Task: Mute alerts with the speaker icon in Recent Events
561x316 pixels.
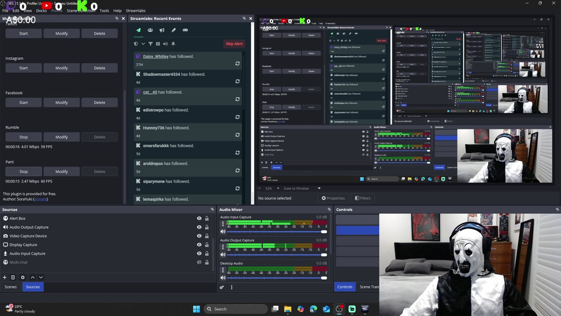Action: [165, 44]
